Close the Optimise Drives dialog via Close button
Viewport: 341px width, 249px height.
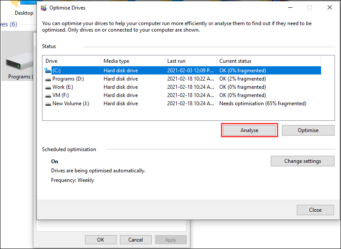click(x=315, y=210)
